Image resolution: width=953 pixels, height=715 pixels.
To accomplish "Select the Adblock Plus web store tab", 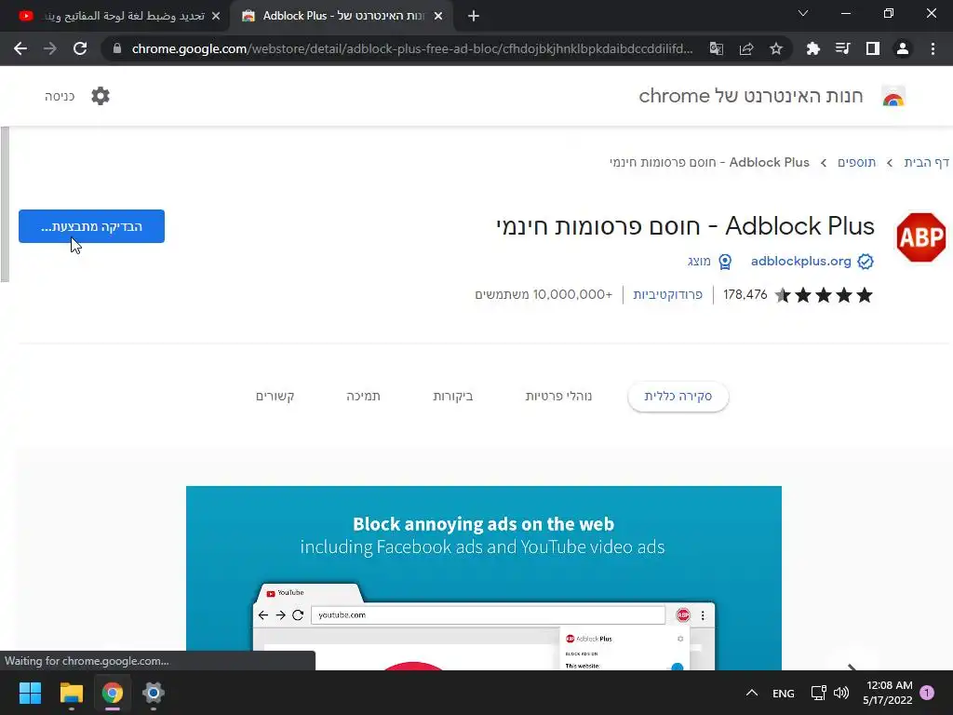I will [341, 16].
